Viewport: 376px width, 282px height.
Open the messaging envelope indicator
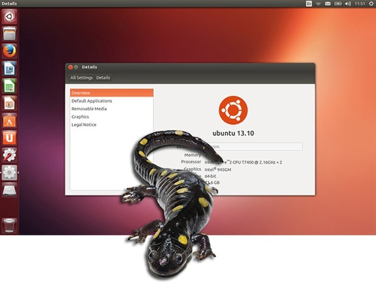(327, 4)
